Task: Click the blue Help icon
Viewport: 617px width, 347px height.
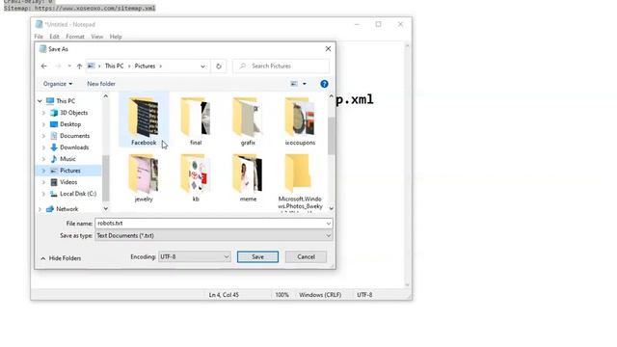Action: pos(324,84)
